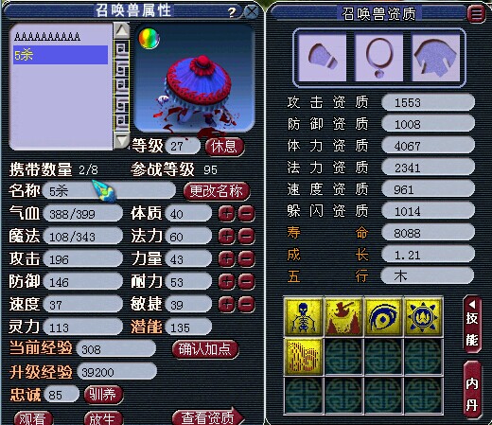Increase 敏捷 with the plus button
The width and height of the screenshot is (492, 425).
pyautogui.click(x=226, y=304)
